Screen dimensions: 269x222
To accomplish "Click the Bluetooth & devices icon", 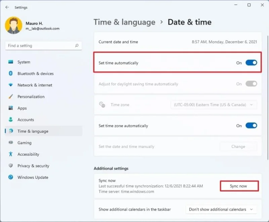I will pyautogui.click(x=11, y=73).
